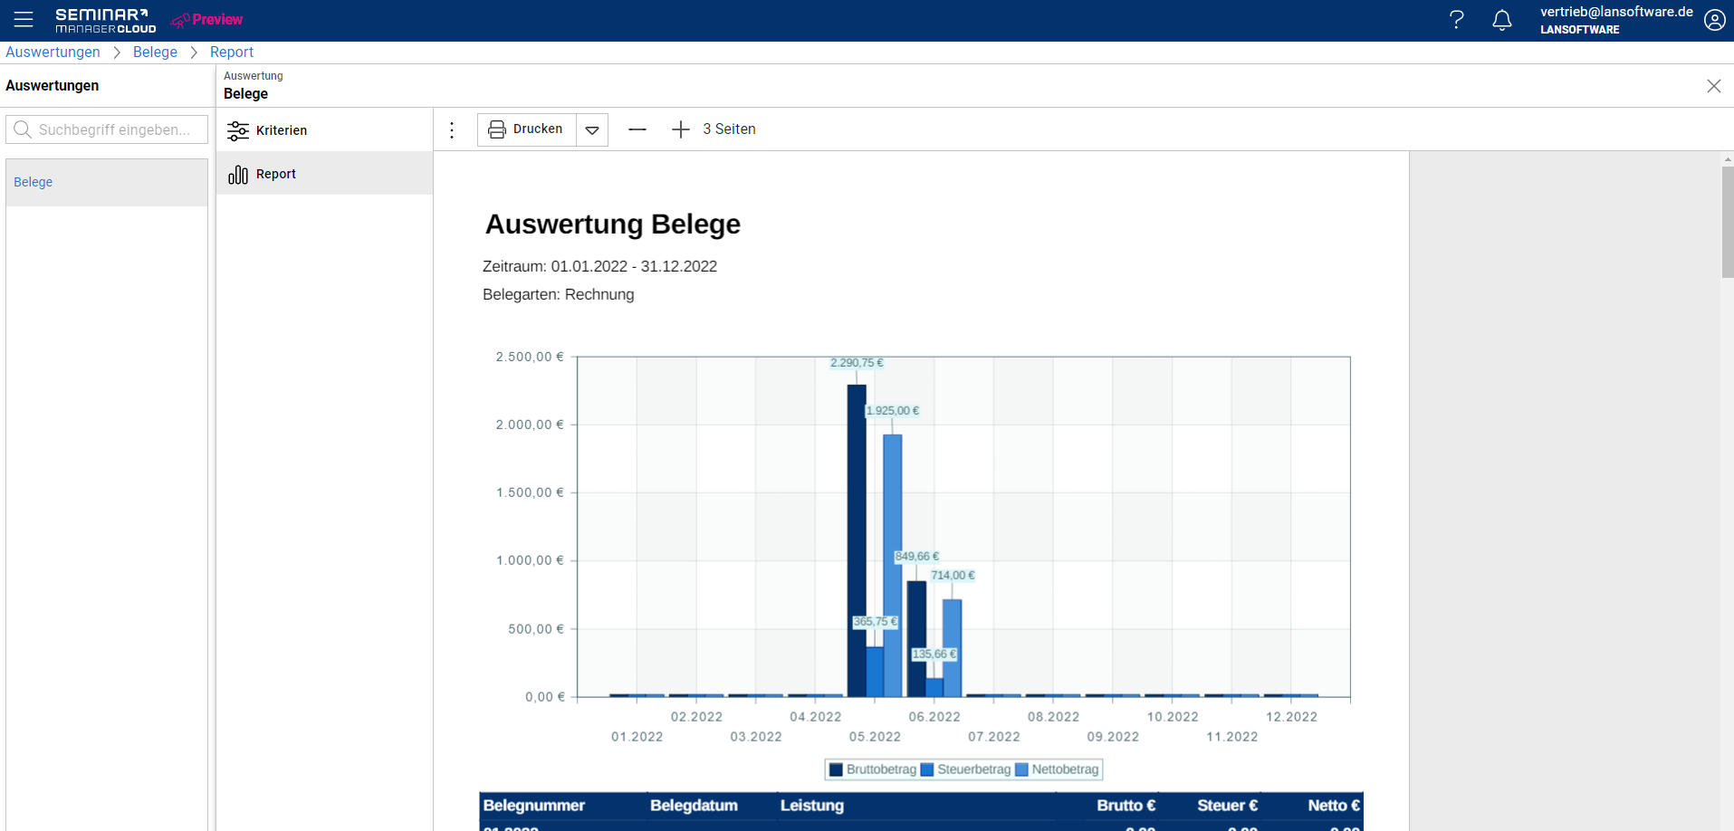This screenshot has width=1734, height=831.
Task: Close the Belege report panel
Action: pyautogui.click(x=1713, y=86)
